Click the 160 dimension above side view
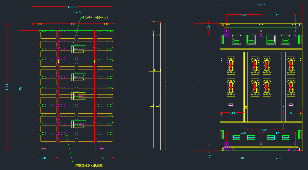Image resolution: width=308 pixels, height=170 pixels. click(x=154, y=22)
